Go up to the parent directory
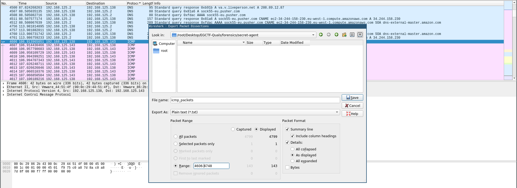This screenshot has height=188, width=517. pos(336,35)
